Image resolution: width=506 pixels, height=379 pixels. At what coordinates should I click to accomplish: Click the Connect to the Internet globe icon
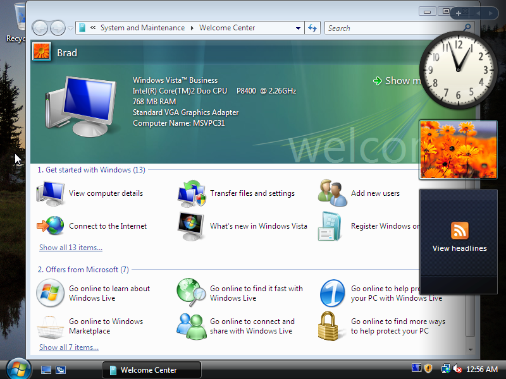pos(51,226)
